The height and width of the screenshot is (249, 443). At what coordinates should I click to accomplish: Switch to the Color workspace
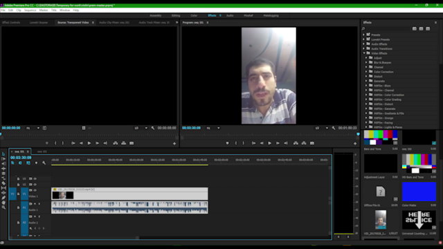(194, 15)
